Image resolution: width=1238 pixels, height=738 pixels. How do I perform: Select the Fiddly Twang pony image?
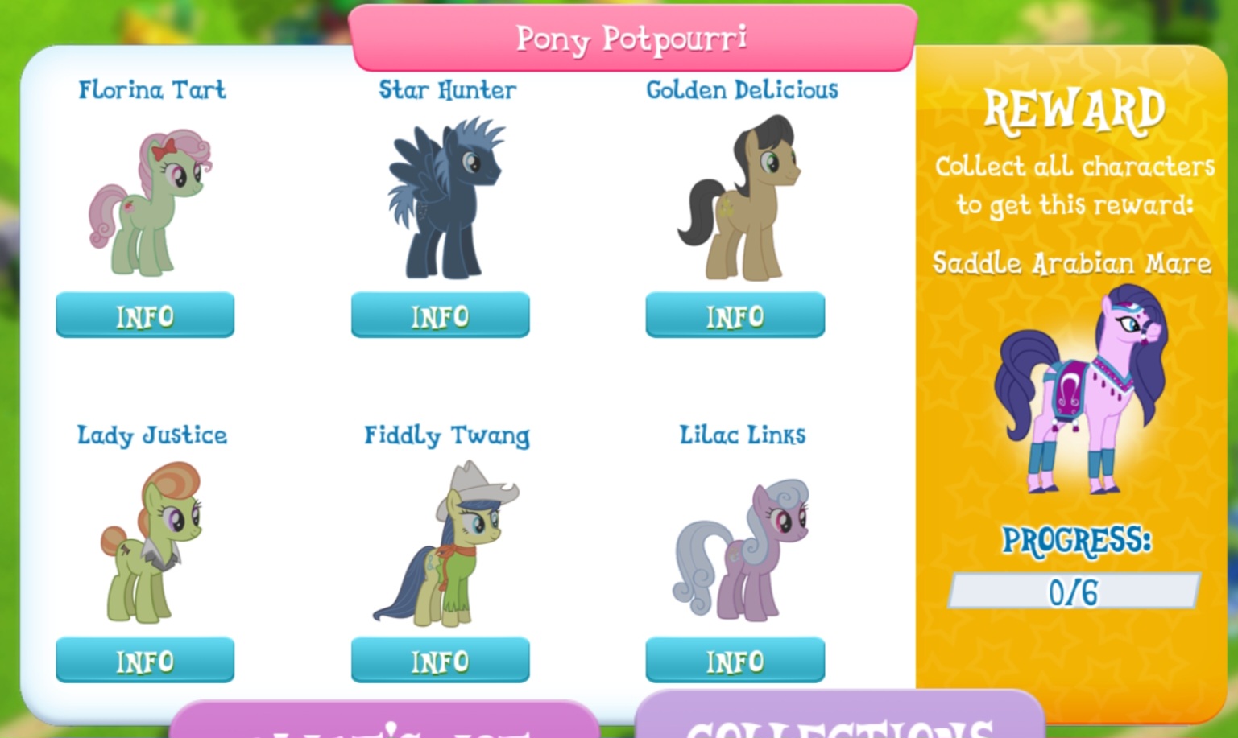click(x=445, y=543)
